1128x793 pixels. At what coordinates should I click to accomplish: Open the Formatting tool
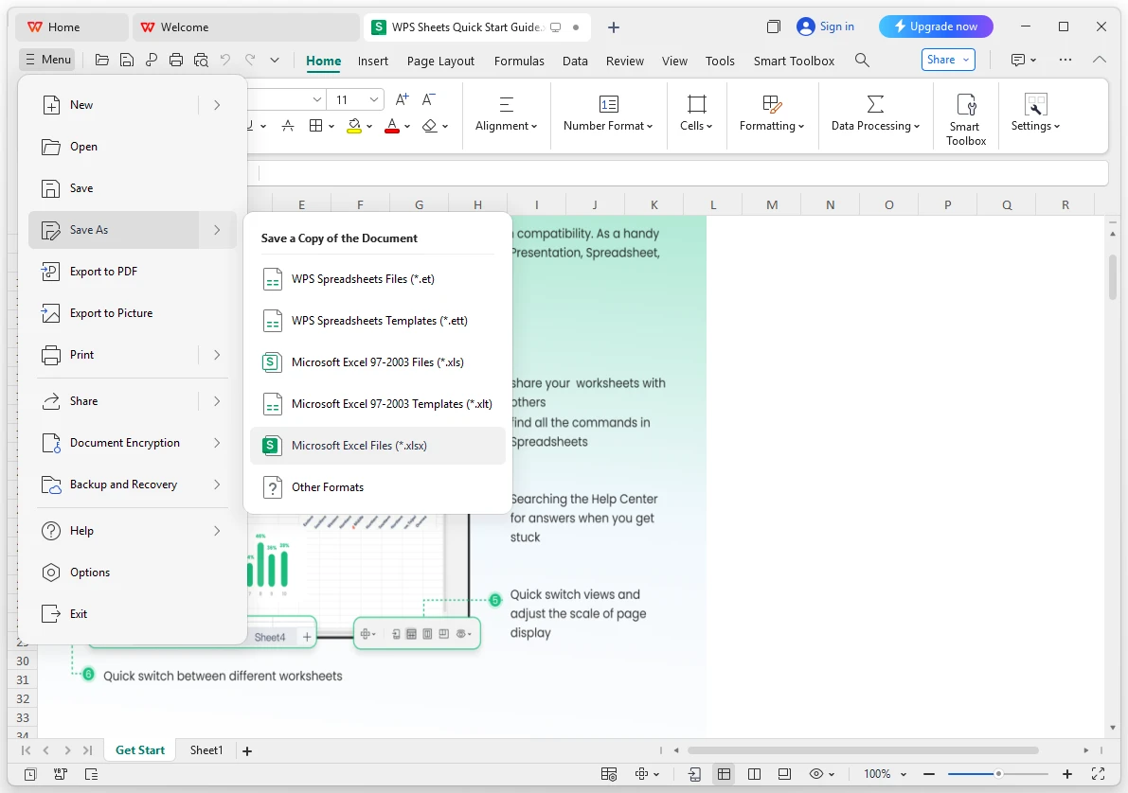(x=772, y=115)
